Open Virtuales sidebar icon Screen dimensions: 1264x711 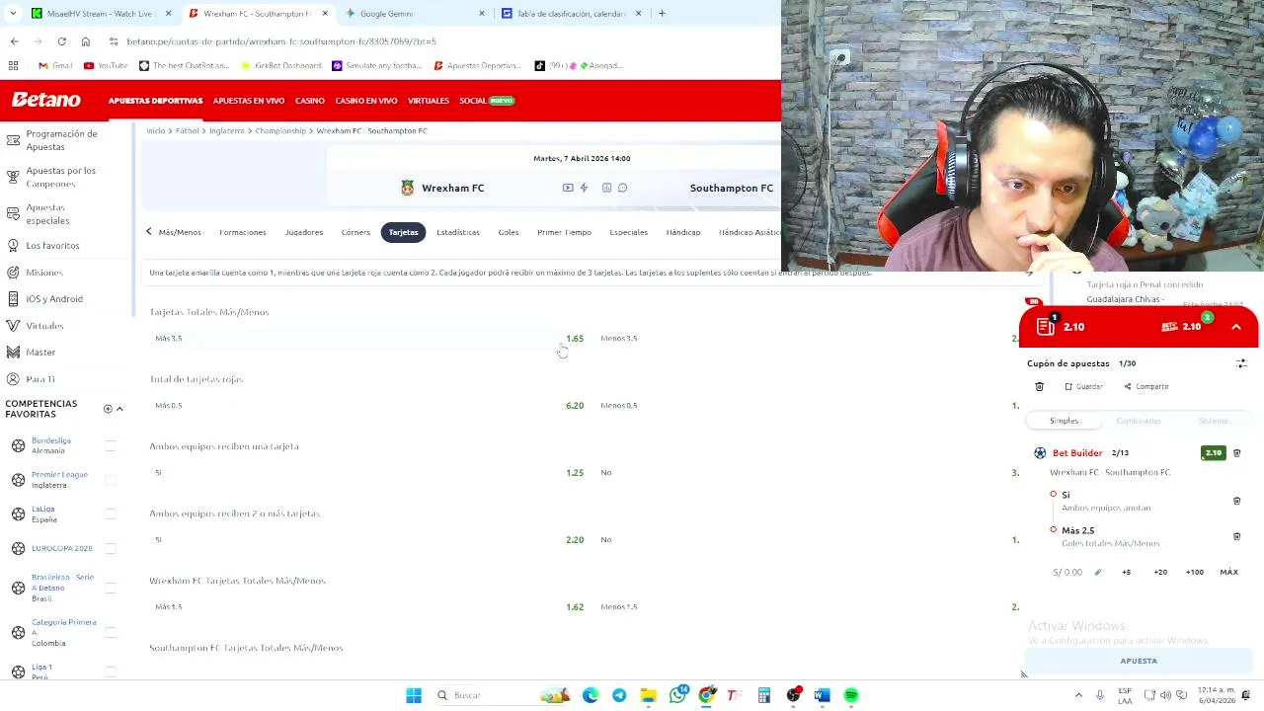[13, 325]
